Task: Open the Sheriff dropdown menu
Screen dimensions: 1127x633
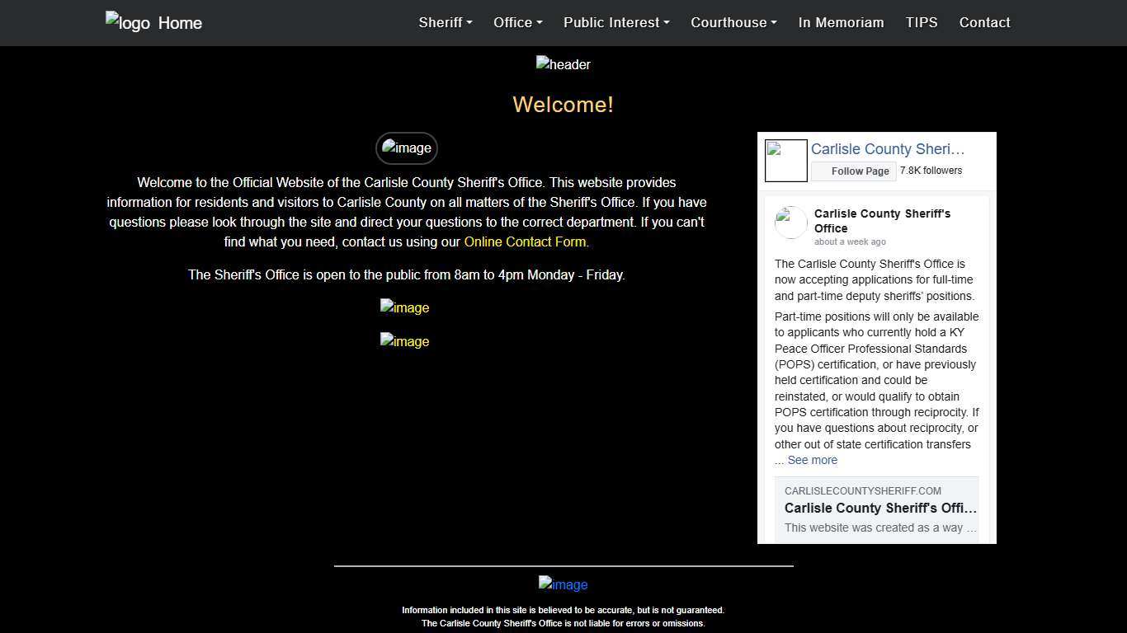Action: [445, 22]
